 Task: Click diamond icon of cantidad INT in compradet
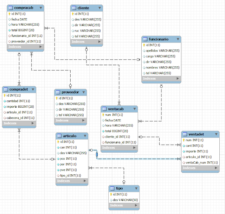[x=5, y=101]
